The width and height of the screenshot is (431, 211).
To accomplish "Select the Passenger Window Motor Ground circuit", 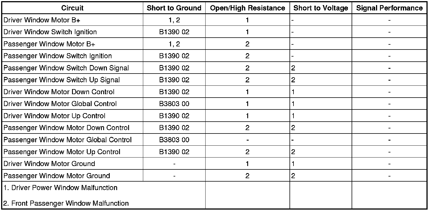I will coord(57,176).
